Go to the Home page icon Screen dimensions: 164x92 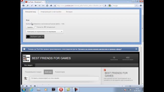tap(51, 6)
